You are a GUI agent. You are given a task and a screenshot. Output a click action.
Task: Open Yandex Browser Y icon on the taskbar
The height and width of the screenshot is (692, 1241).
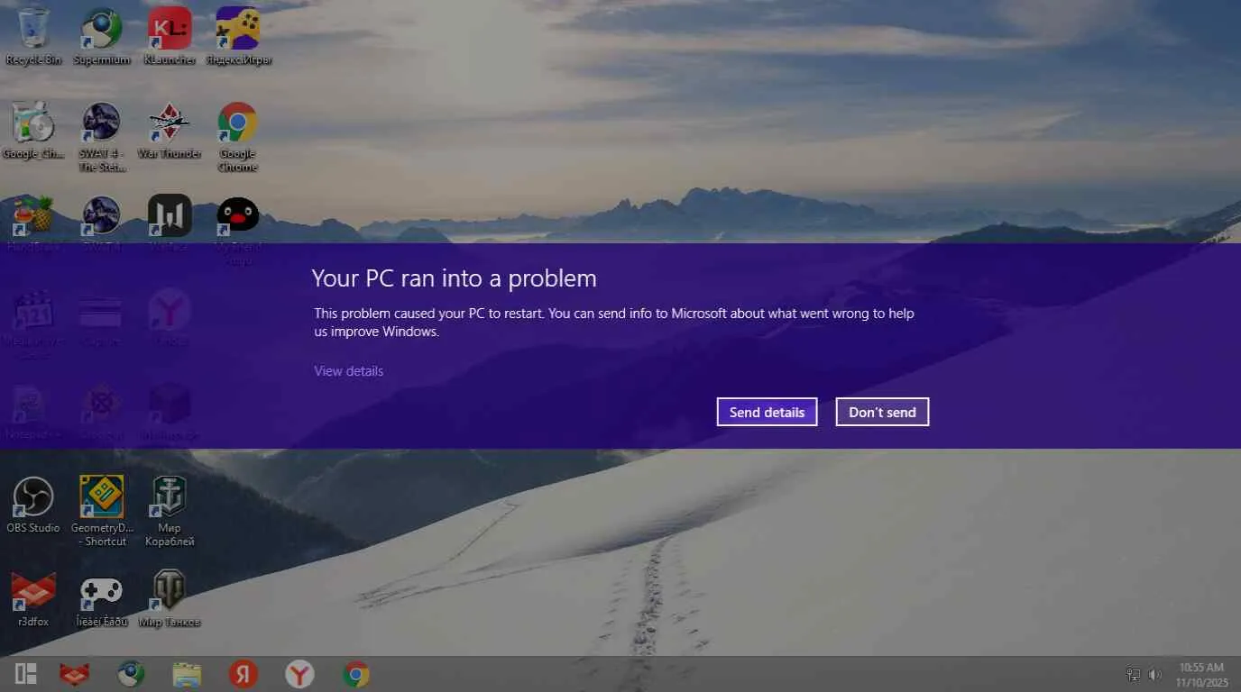coord(299,674)
